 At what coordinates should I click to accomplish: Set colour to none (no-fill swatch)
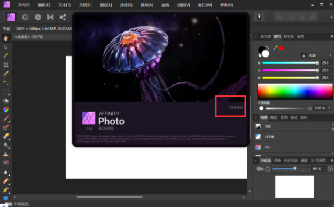260,55
